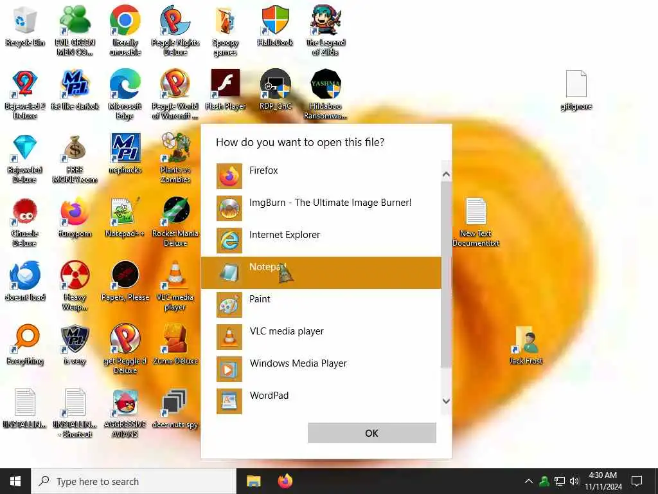The width and height of the screenshot is (658, 494).
Task: Select WordPad in the open-with dialog
Action: [321, 401]
